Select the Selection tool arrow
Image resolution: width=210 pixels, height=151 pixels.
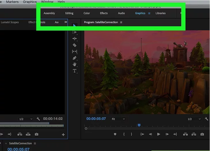pyautogui.click(x=74, y=25)
